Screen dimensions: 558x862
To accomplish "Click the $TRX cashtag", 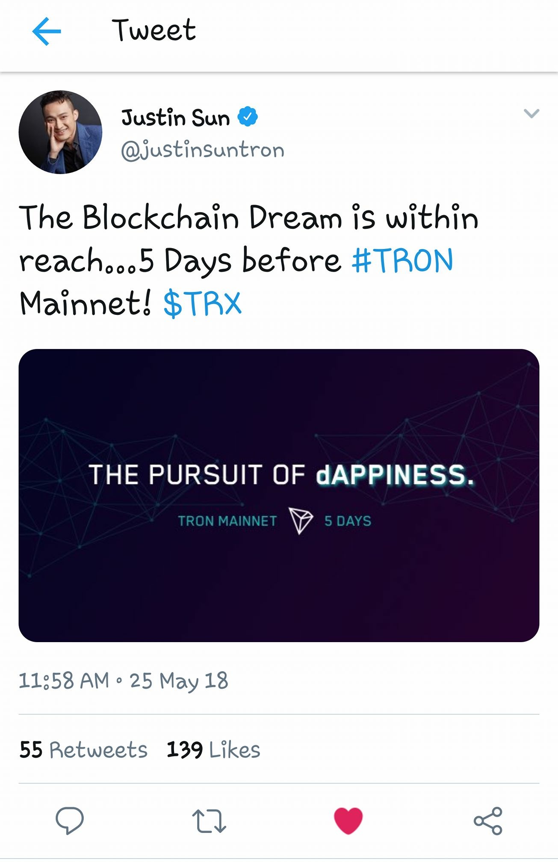I will pyautogui.click(x=202, y=302).
